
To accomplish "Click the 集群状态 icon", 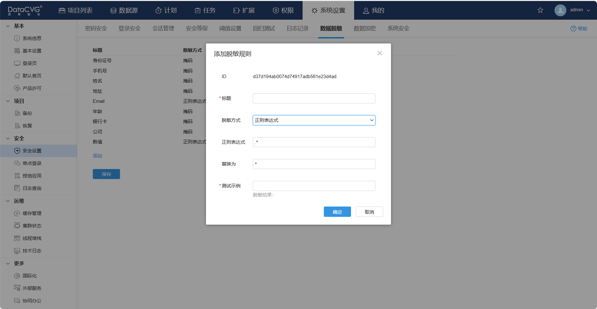I will [x=17, y=226].
